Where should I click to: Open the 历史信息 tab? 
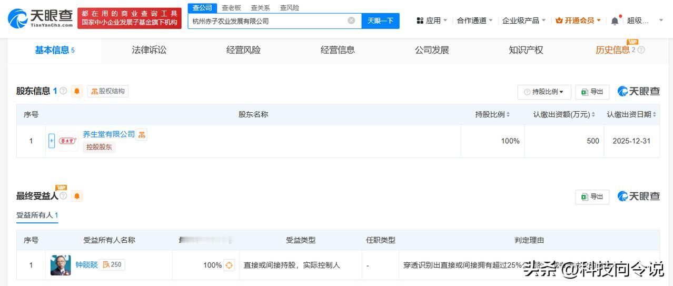pyautogui.click(x=612, y=50)
